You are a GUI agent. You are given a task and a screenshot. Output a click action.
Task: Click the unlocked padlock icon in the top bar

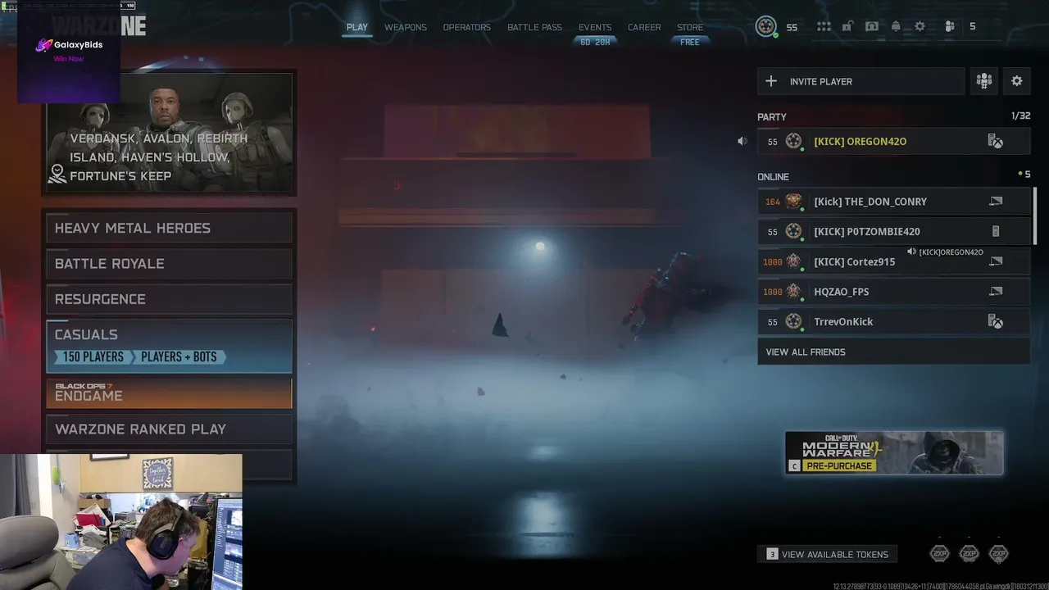click(848, 27)
